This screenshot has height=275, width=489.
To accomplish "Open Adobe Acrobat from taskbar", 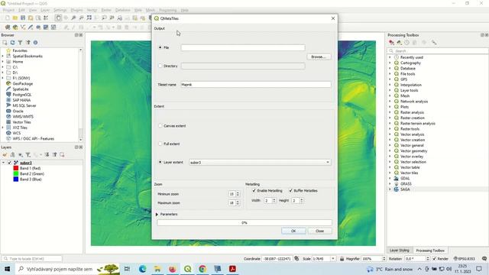I will pyautogui.click(x=232, y=269).
